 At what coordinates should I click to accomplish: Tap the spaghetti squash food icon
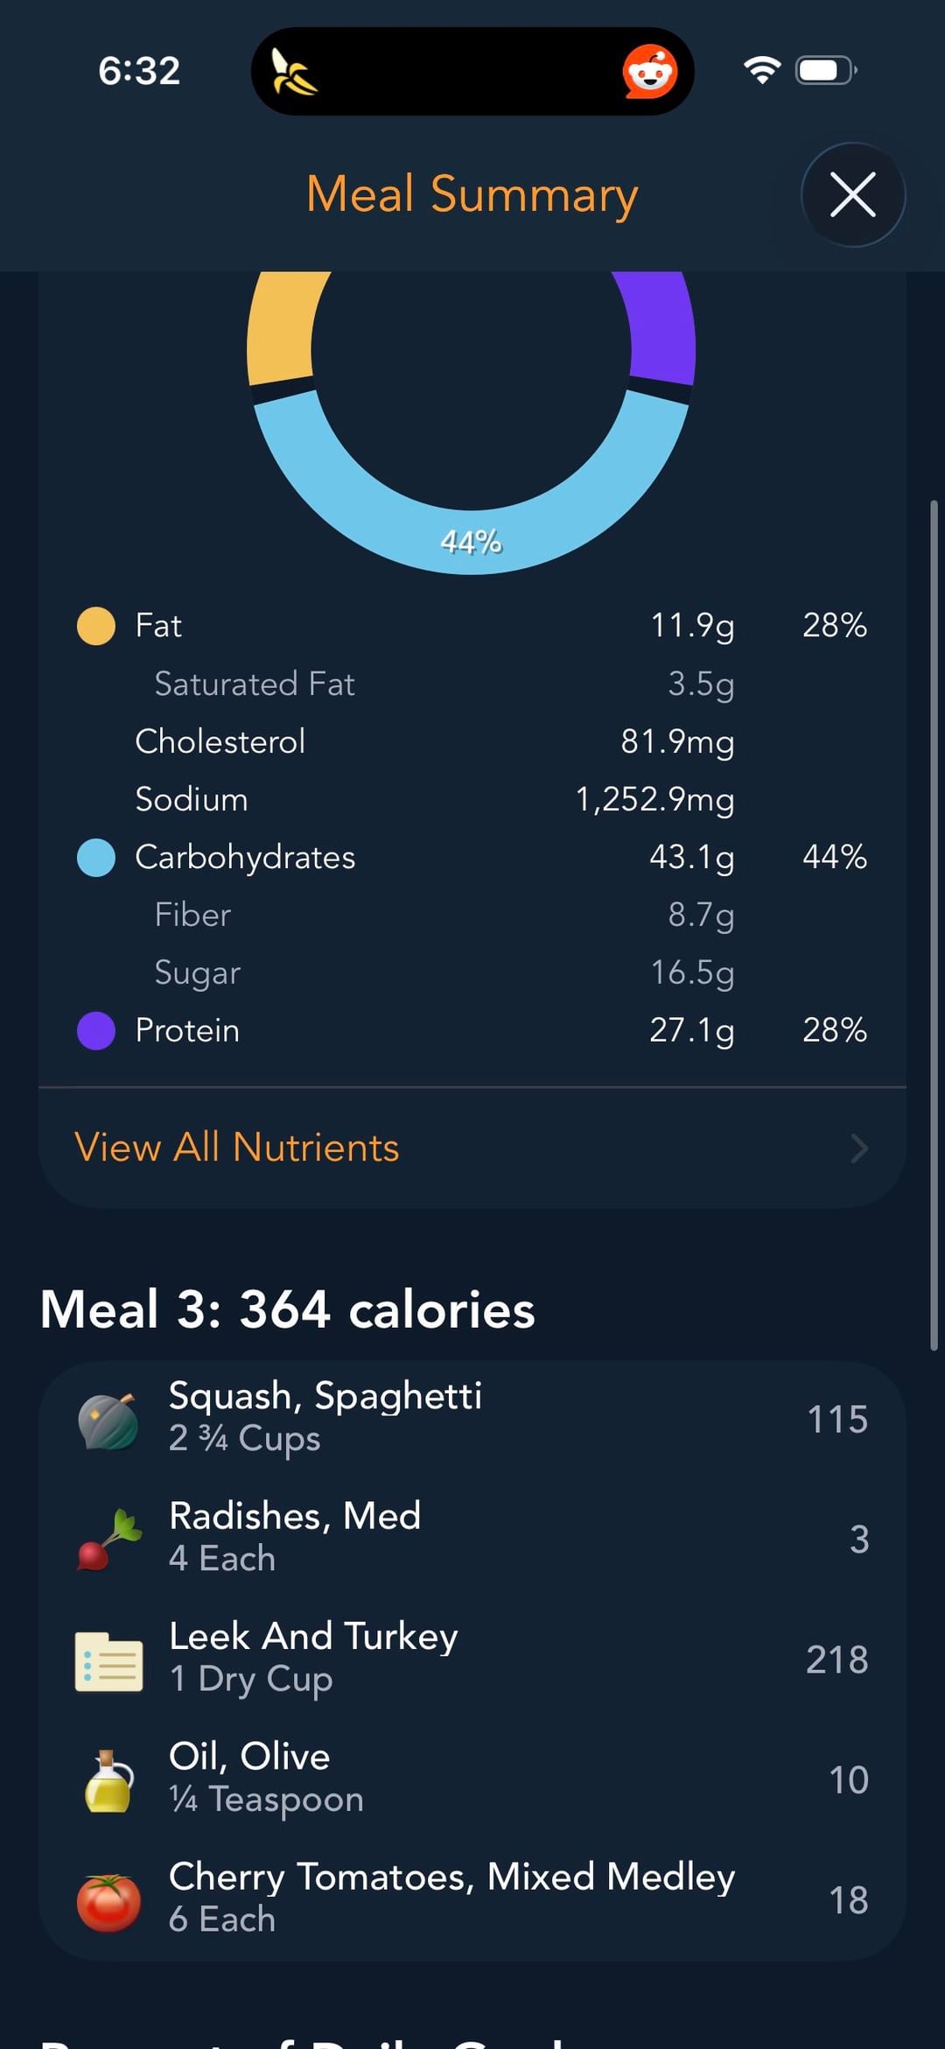pos(108,1420)
